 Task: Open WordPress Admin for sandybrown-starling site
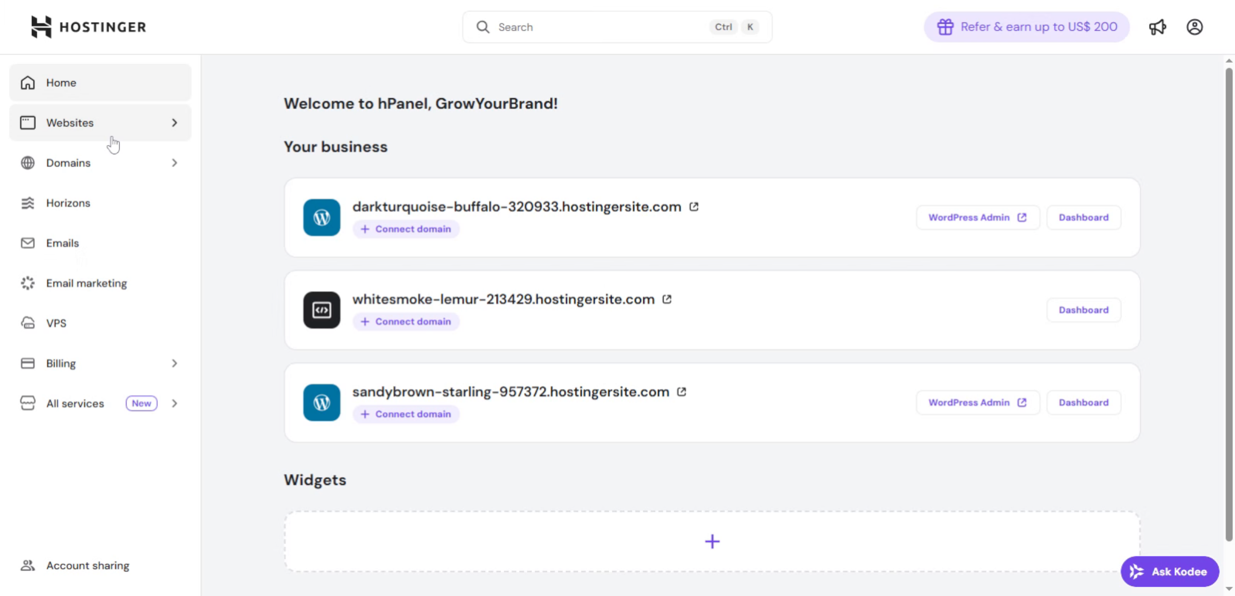(977, 402)
